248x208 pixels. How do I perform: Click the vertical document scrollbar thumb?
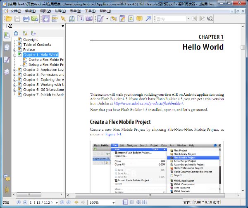243,47
